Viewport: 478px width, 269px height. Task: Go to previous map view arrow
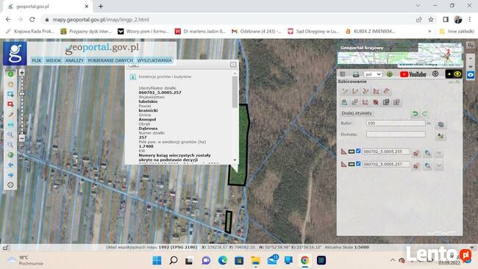pos(10,165)
